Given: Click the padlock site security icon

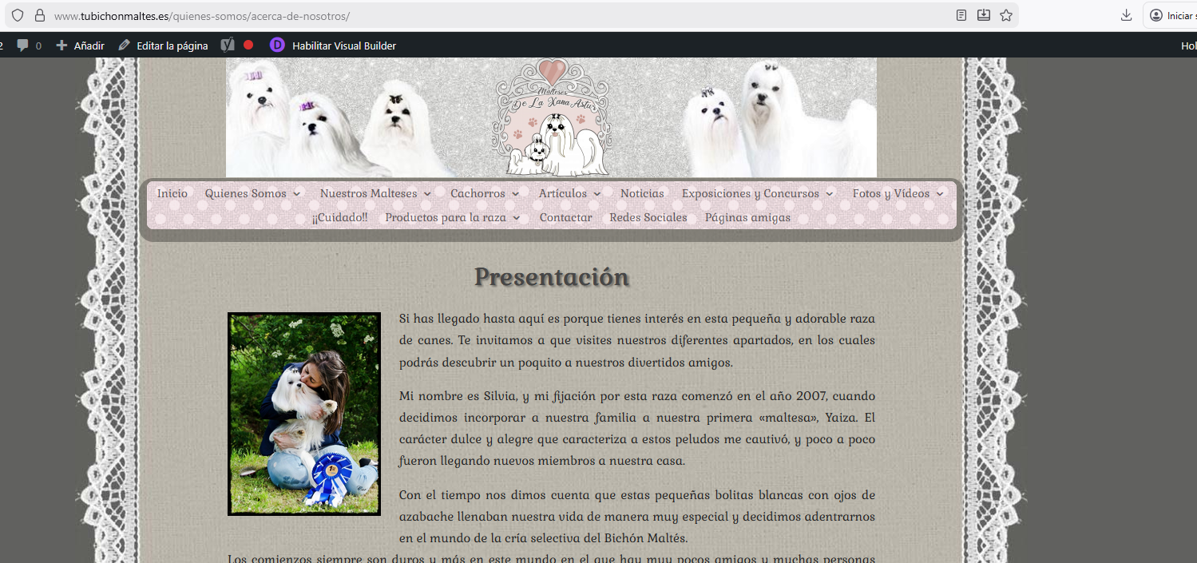Looking at the screenshot, I should coord(39,15).
